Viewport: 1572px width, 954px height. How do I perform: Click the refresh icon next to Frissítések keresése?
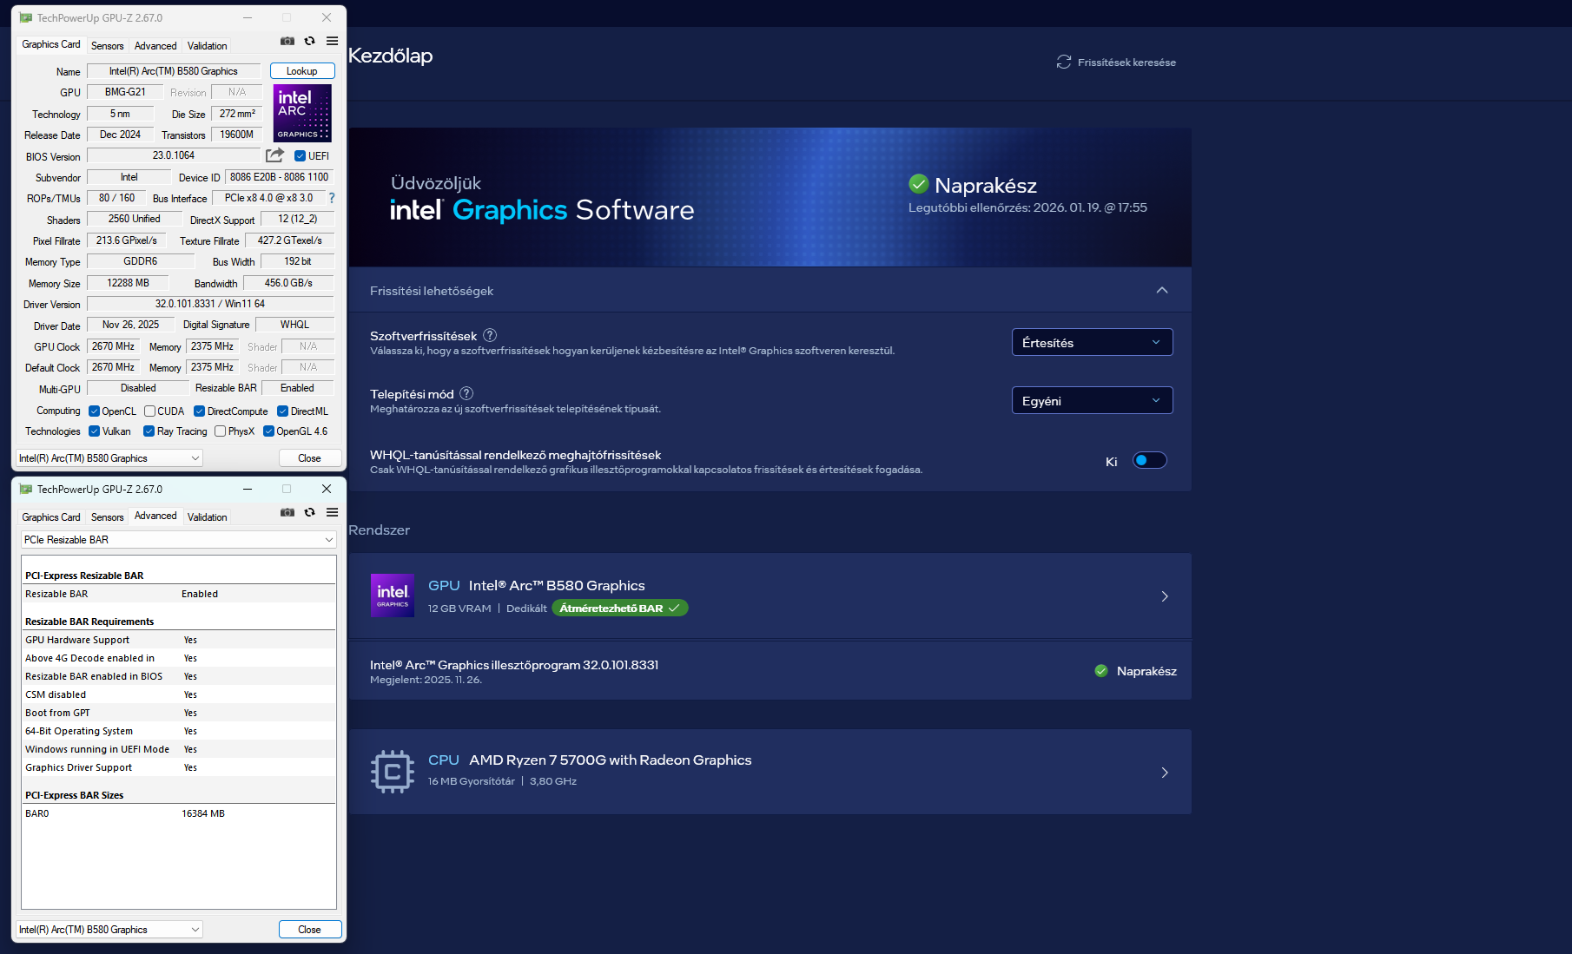1064,63
